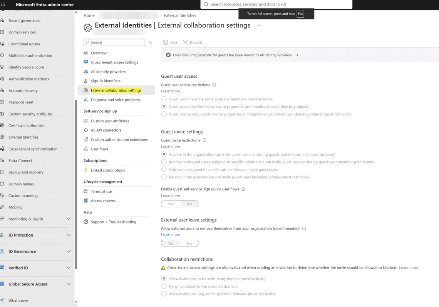Screen dimensions: 439x307
Task: Click the search magnifier icon in top bar
Action: coord(206,4)
